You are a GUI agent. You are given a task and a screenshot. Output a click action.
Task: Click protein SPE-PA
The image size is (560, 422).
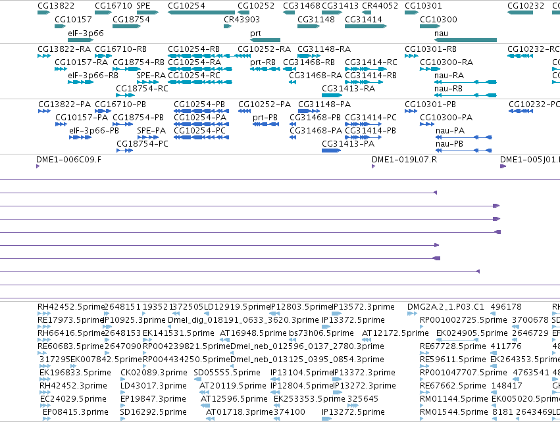(x=148, y=137)
